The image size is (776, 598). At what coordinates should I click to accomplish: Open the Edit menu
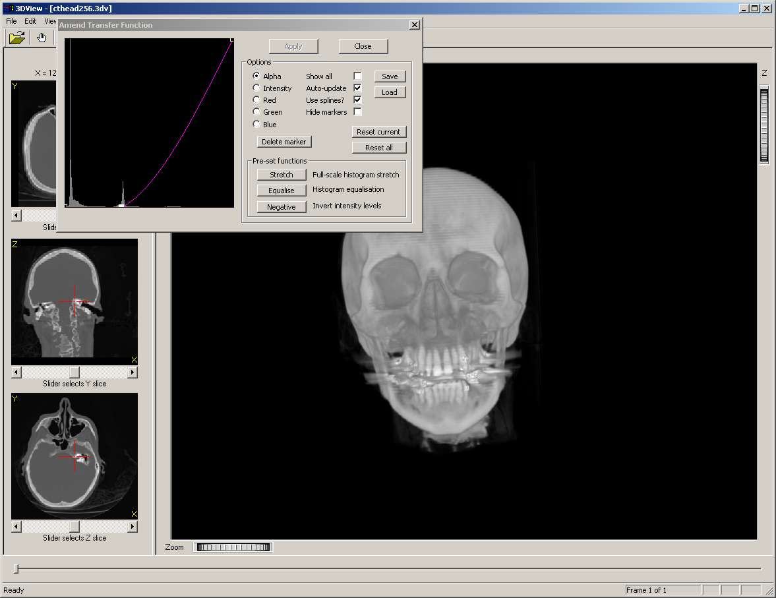[x=30, y=21]
